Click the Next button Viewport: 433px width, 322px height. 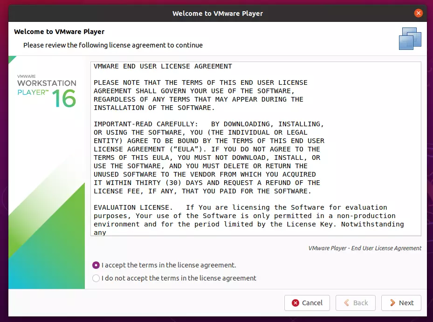[401, 303]
